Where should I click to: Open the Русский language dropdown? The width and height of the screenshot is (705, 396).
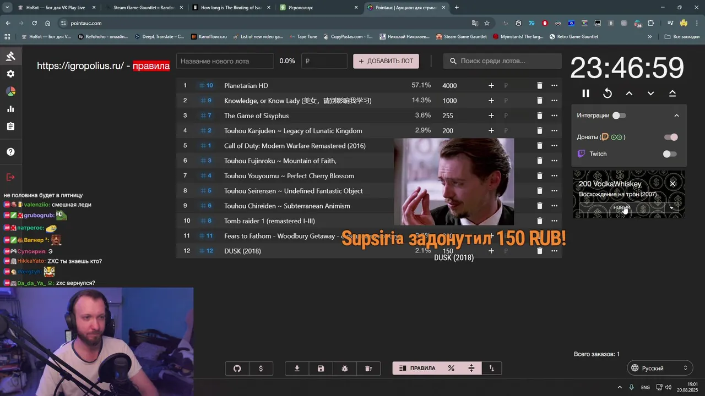tap(659, 368)
